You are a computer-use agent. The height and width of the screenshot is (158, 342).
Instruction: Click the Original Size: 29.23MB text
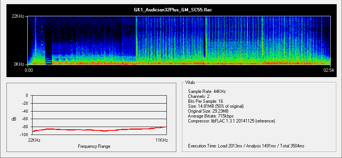click(x=208, y=111)
